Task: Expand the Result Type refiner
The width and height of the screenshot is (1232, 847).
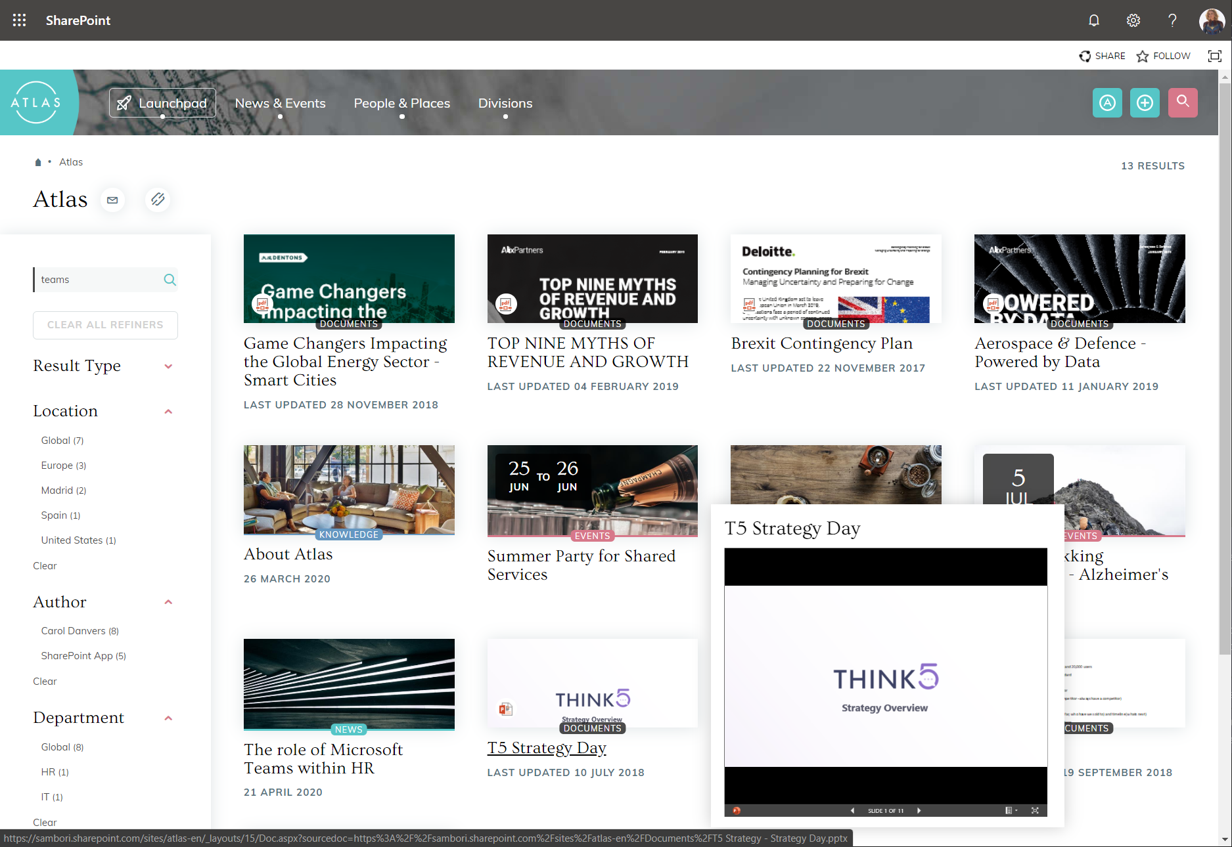Action: tap(169, 366)
